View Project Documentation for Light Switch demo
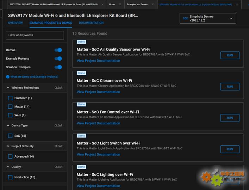Viewport: 249px width, 190px height. 98,154
